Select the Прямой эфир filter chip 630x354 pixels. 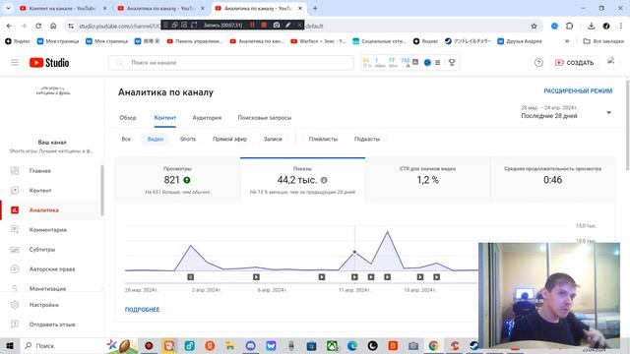click(x=229, y=139)
